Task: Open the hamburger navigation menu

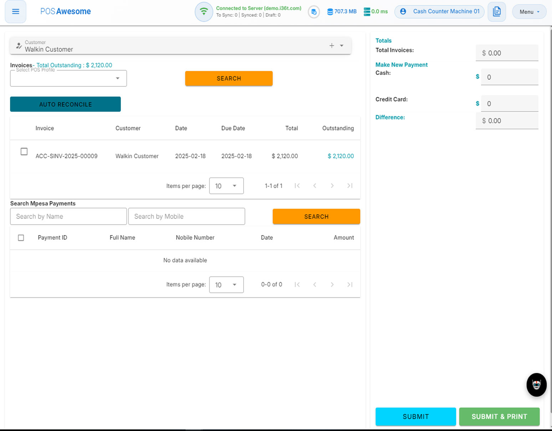Action: [15, 11]
